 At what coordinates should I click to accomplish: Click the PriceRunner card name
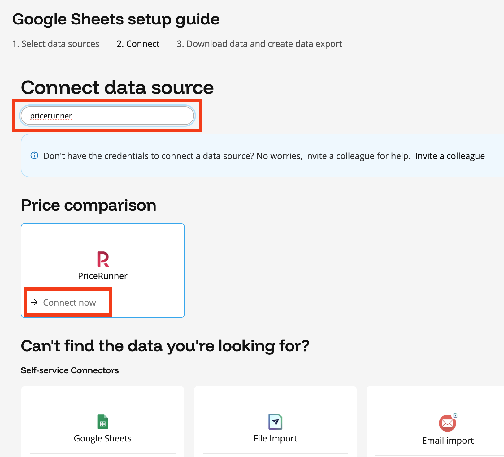(x=103, y=276)
